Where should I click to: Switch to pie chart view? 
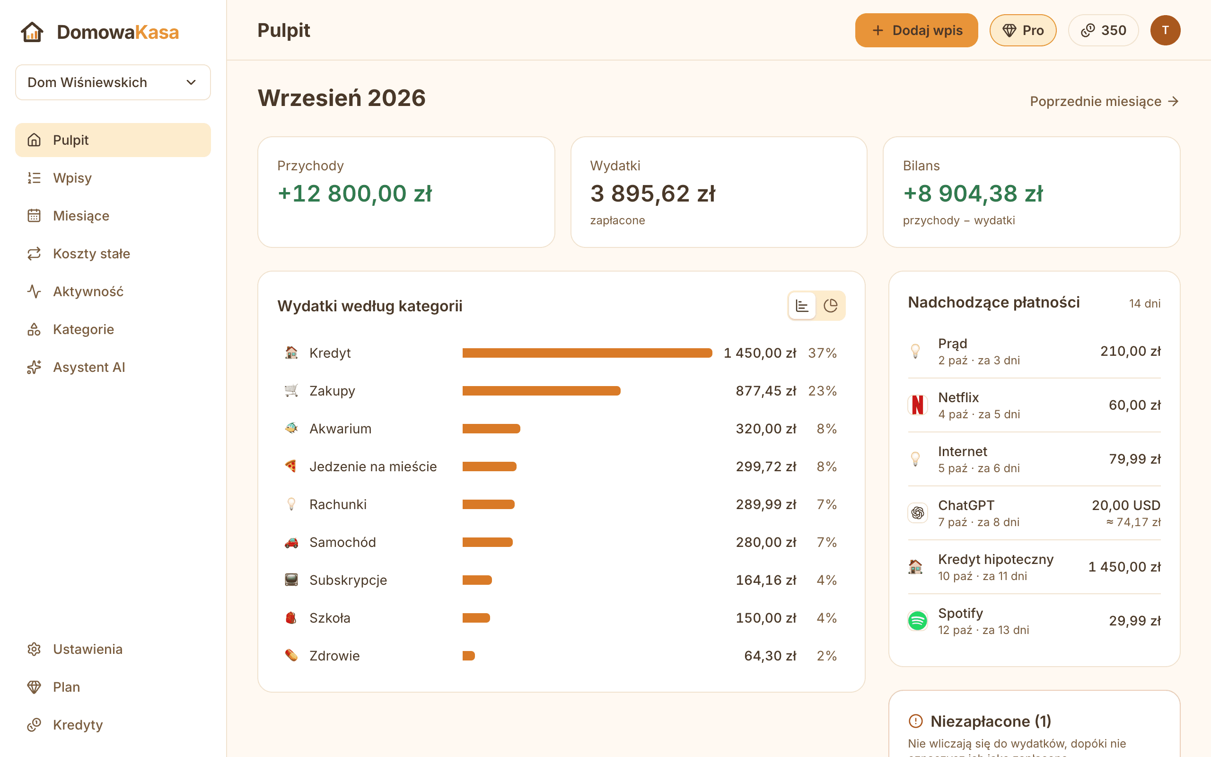pos(831,306)
